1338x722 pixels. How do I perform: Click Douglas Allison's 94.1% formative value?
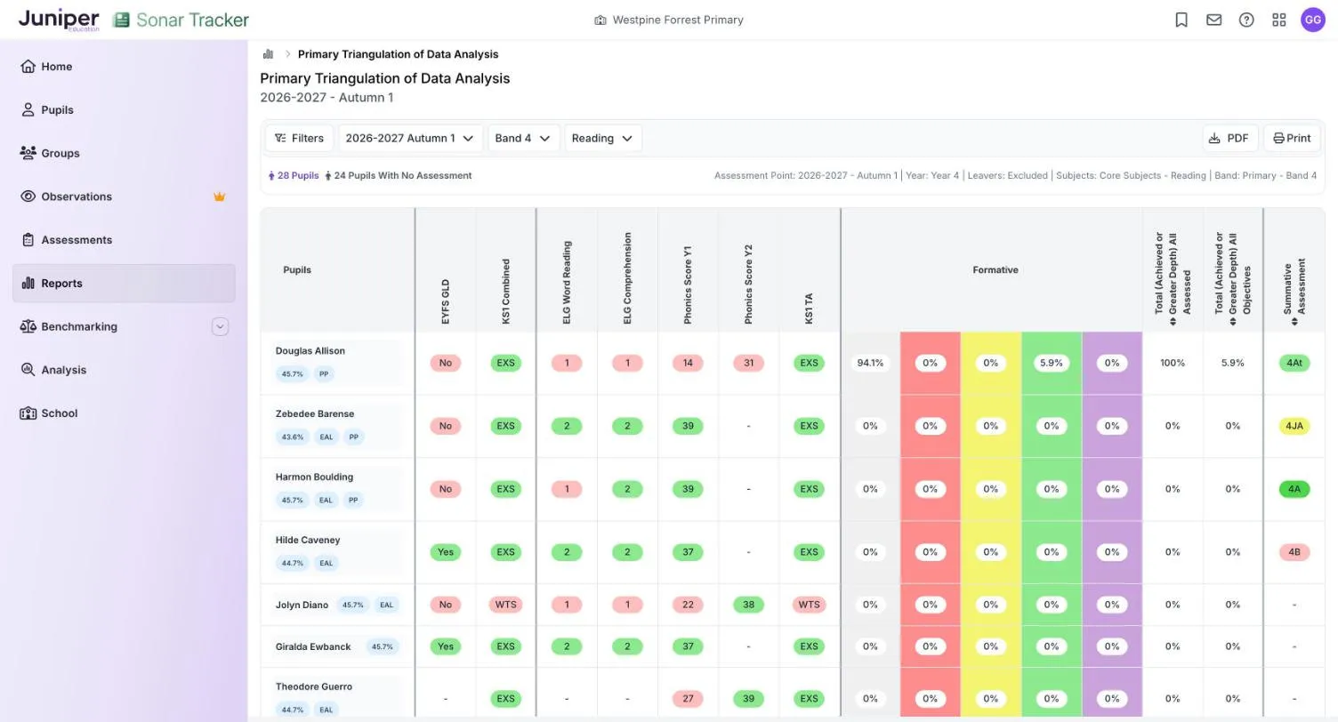[870, 363]
